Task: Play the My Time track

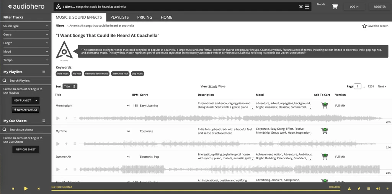Action: click(x=58, y=144)
